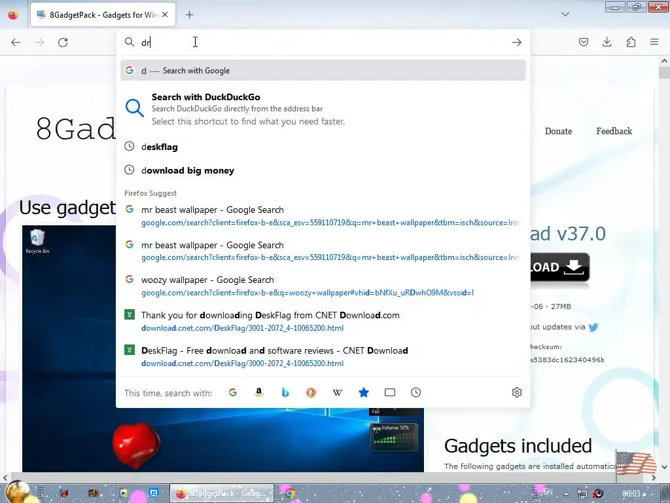Search in open Tabs icon
The image size is (670, 503).
point(390,392)
